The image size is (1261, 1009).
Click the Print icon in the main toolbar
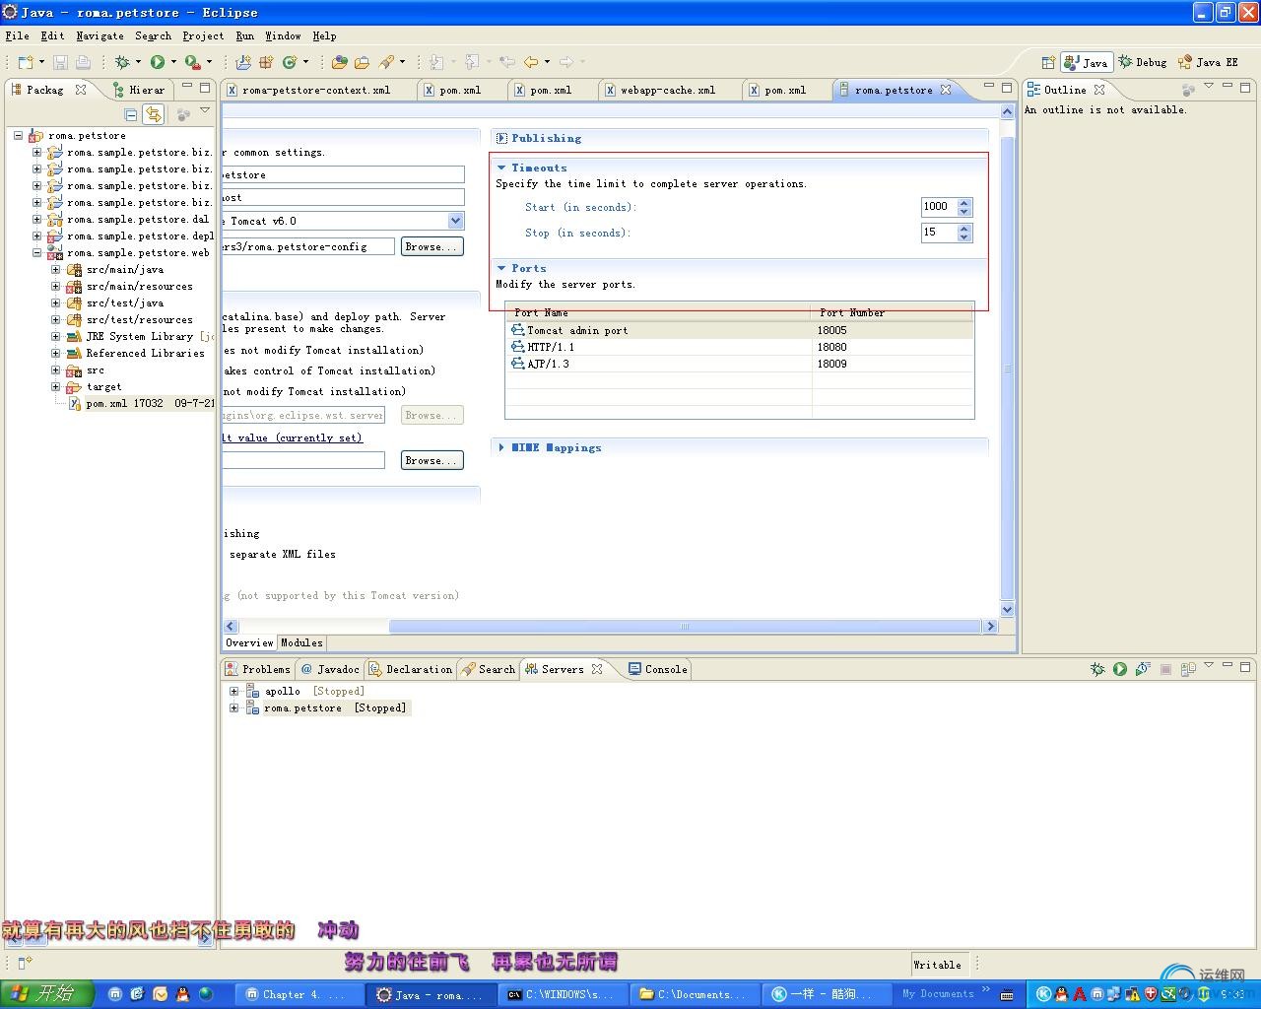(83, 62)
